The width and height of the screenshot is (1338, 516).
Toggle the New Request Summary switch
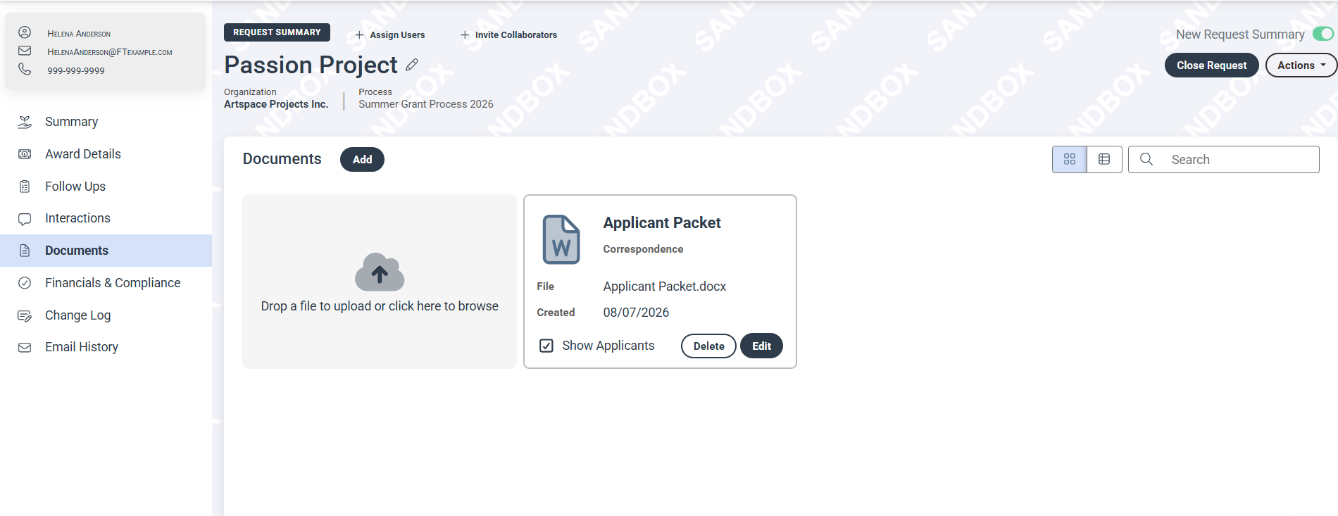[x=1323, y=34]
